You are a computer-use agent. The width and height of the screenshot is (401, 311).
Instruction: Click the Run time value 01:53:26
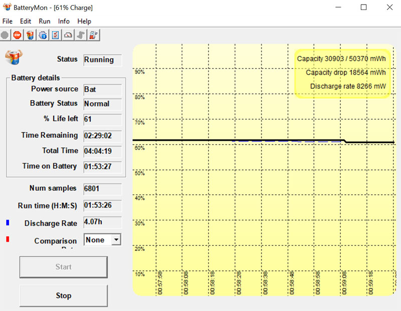coord(103,205)
